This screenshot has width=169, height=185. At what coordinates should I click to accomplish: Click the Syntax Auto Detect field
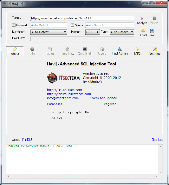click(110, 25)
